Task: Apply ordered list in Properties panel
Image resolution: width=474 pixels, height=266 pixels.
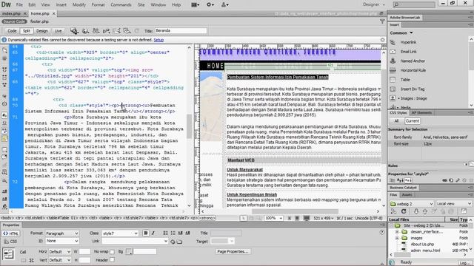Action: pyautogui.click(x=173, y=233)
